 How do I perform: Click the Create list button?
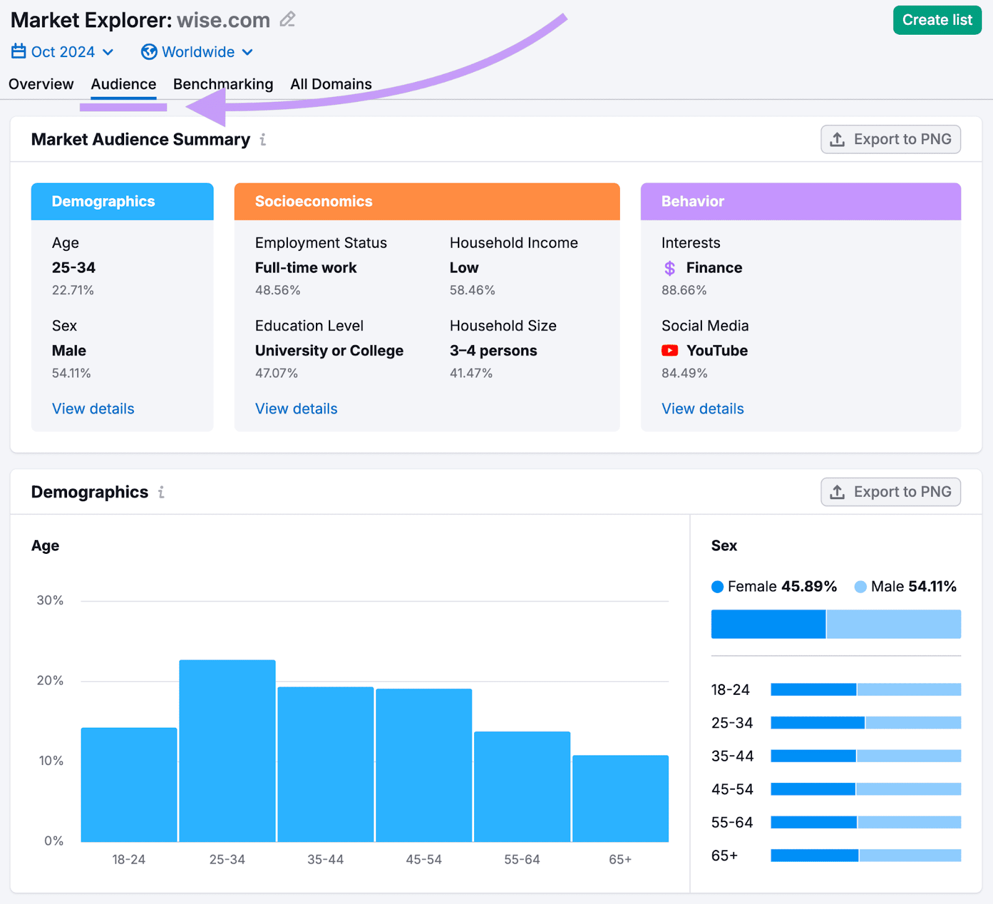(x=937, y=19)
